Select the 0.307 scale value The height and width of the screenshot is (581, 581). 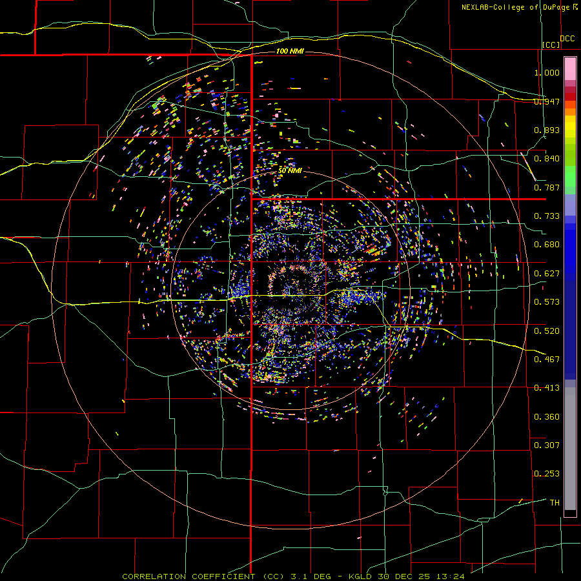coord(547,445)
